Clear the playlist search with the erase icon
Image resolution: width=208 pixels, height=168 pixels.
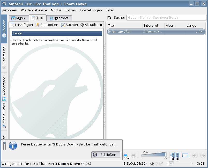[x=109, y=18]
